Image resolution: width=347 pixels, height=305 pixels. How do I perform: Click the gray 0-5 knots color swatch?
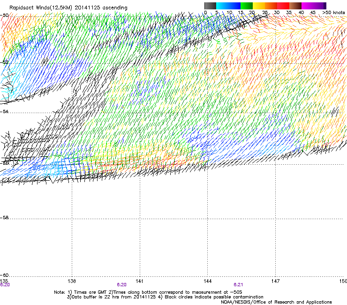pos(210,6)
